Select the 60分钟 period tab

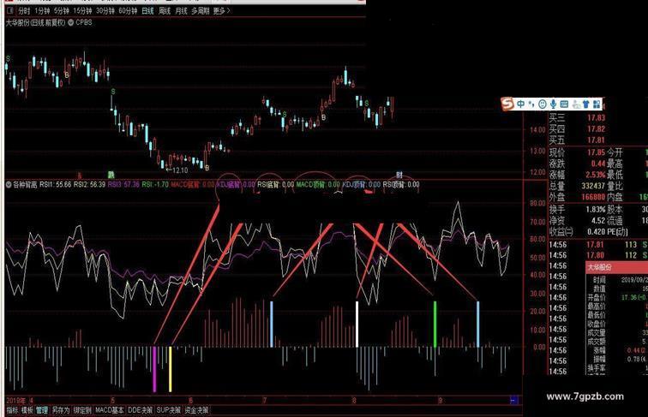click(x=128, y=11)
